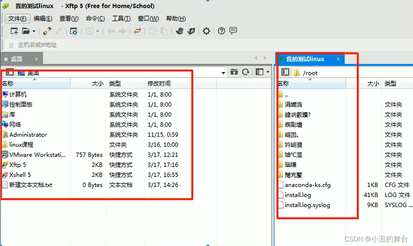This screenshot has width=413, height=246.
Task: Click the orange synchronize transfer arrows icon
Action: 138,31
